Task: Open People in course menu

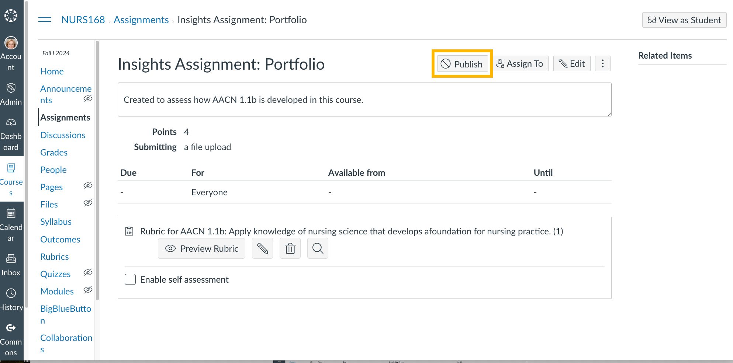Action: pyautogui.click(x=53, y=170)
